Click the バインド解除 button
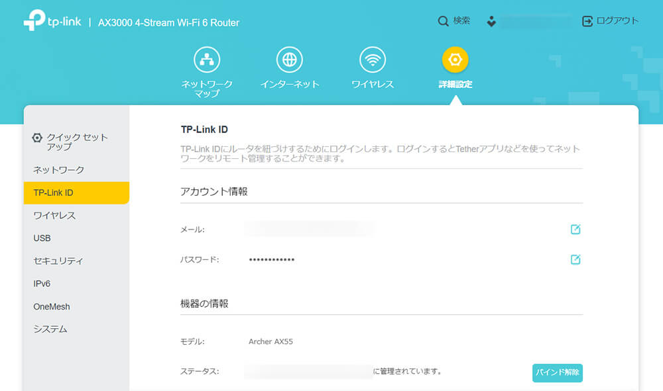Screen dimensions: 663x391 pos(558,373)
